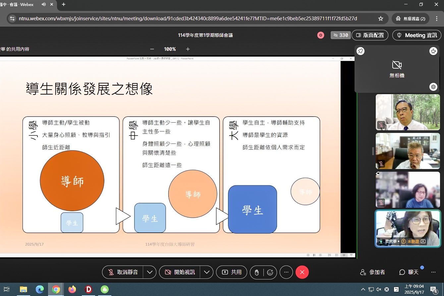Click the crossed-out camera icon above 無相機
This screenshot has height=296, width=444.
click(397, 65)
